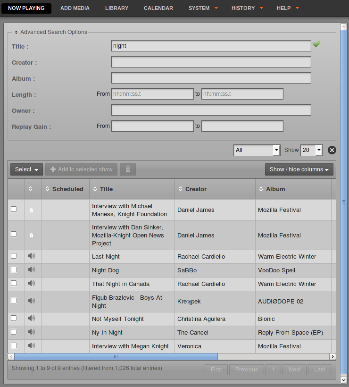Click the Owner search field
The width and height of the screenshot is (349, 387).
(211, 110)
